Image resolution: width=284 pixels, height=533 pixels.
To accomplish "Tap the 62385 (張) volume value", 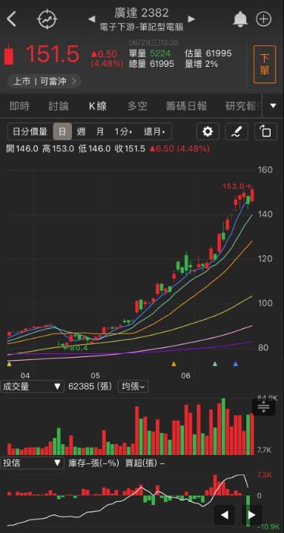I will [90, 387].
